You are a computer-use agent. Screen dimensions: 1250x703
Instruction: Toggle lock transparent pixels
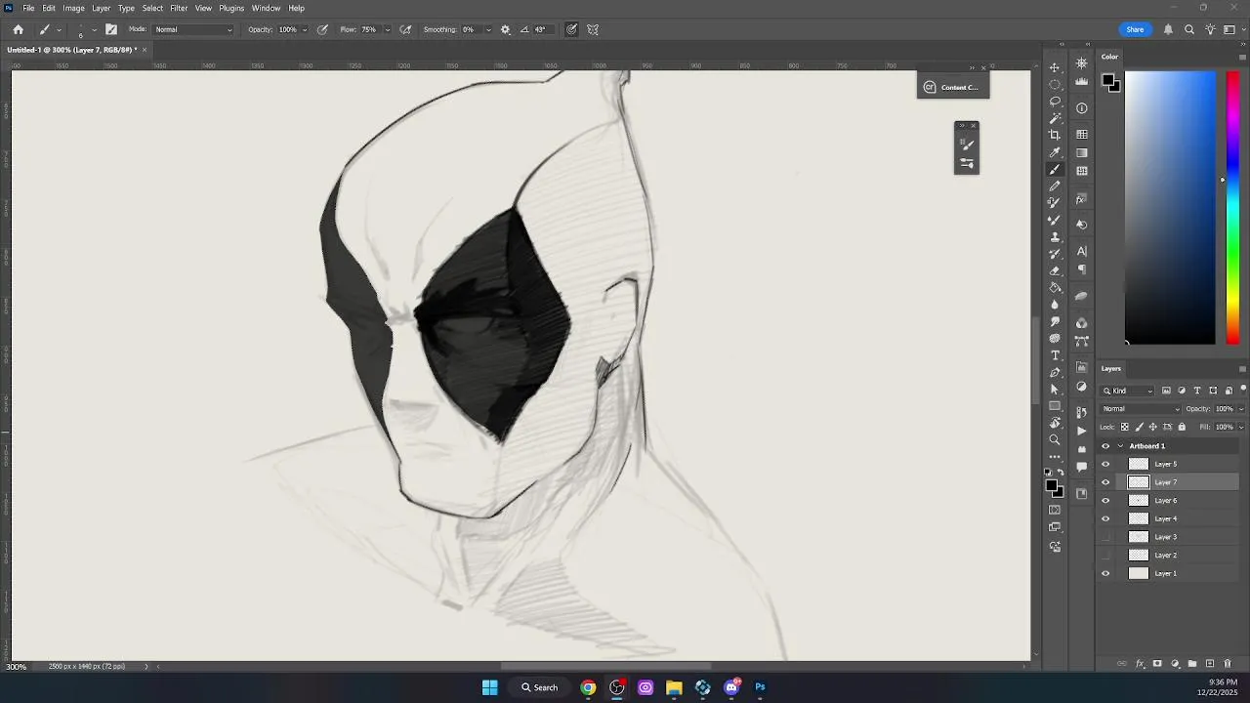pos(1125,427)
